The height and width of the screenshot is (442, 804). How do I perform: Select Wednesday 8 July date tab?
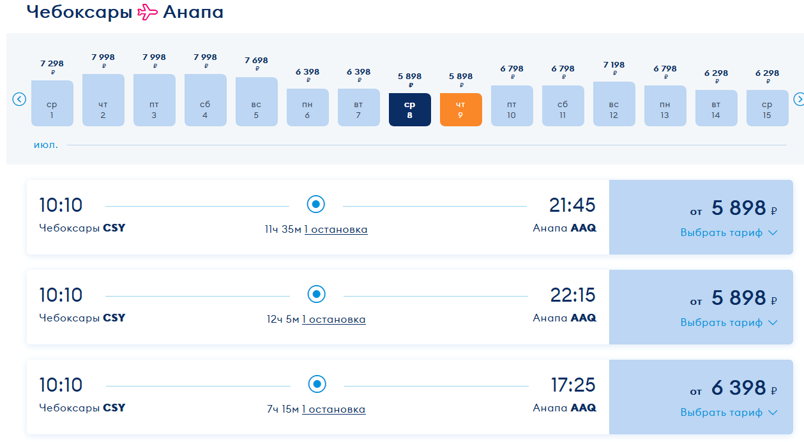point(410,110)
